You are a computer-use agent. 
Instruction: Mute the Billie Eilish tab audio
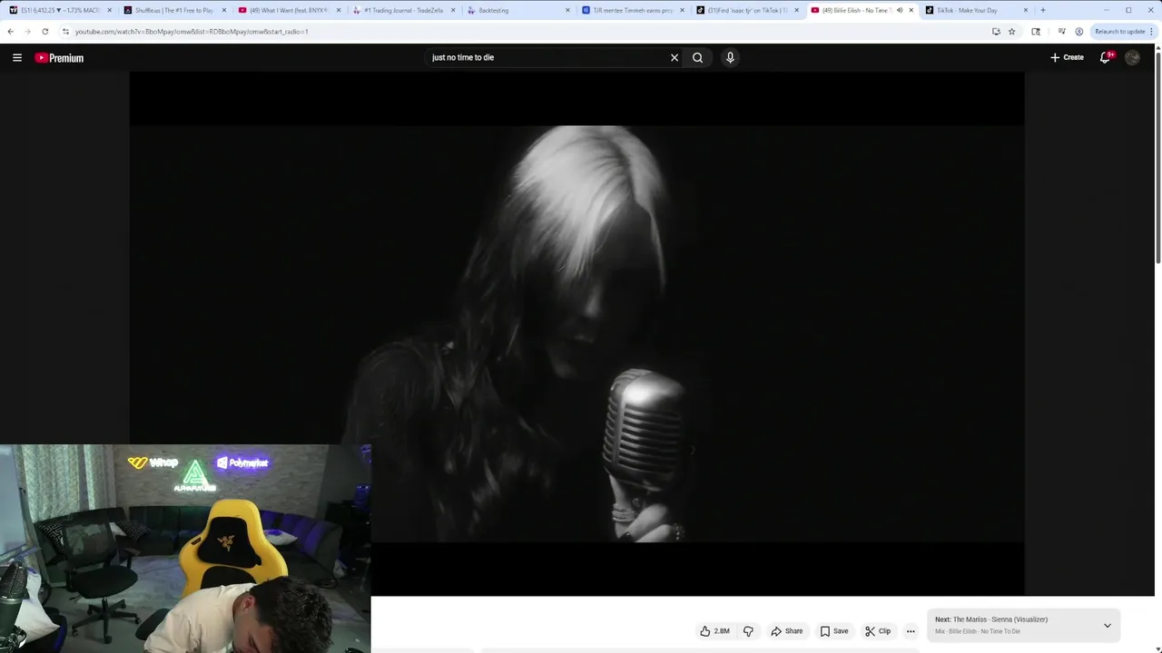tap(900, 10)
